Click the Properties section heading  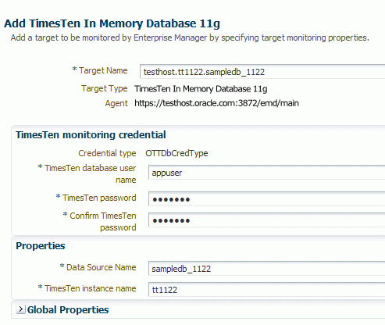tap(41, 246)
